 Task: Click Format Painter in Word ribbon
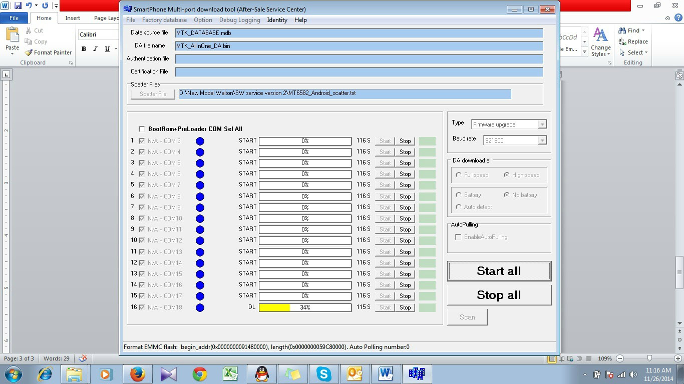(x=49, y=52)
